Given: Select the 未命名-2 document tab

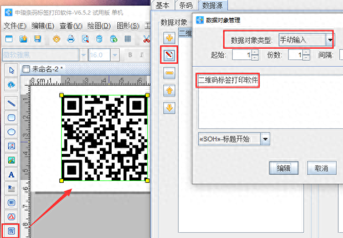Looking at the screenshot, I should [x=43, y=69].
